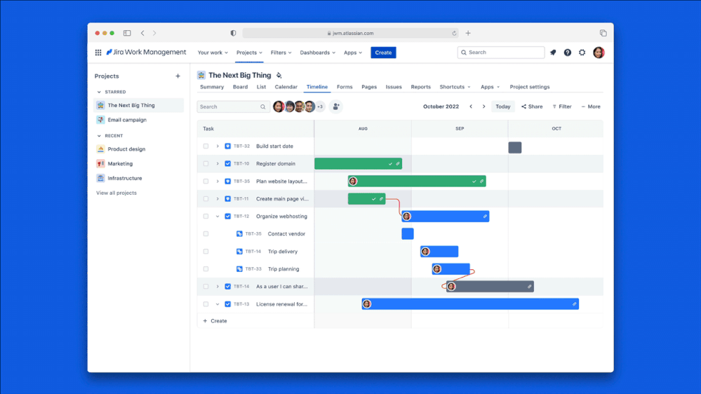Click the add people icon
Image resolution: width=701 pixels, height=394 pixels.
pyautogui.click(x=335, y=107)
